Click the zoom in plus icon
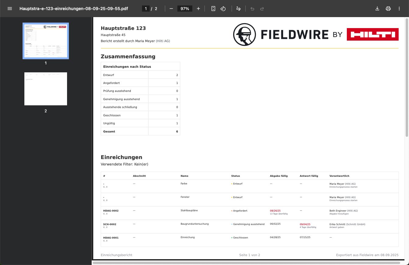The height and width of the screenshot is (265, 409). [198, 9]
